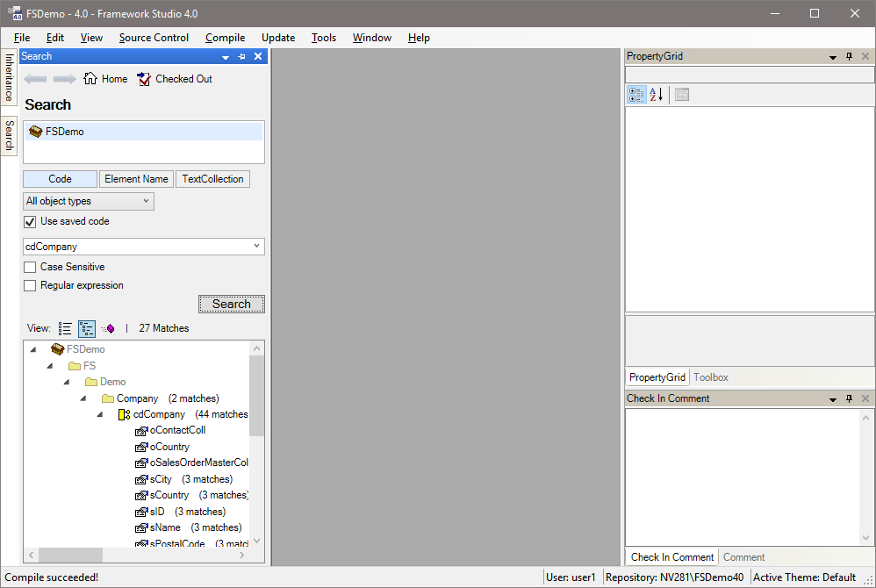Sort PropertyGrid alphabetically
This screenshot has width=876, height=588.
pyautogui.click(x=656, y=95)
